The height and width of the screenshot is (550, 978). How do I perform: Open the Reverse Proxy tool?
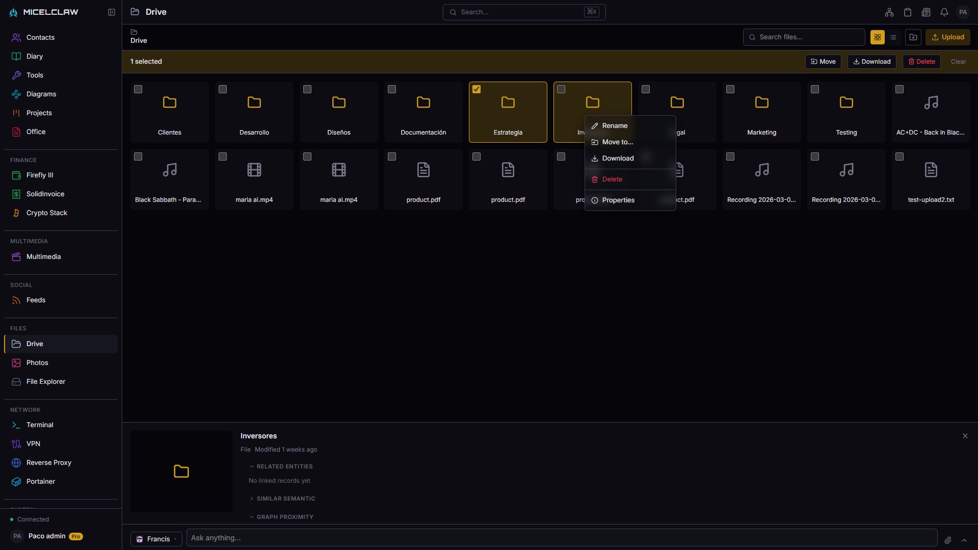tap(49, 462)
